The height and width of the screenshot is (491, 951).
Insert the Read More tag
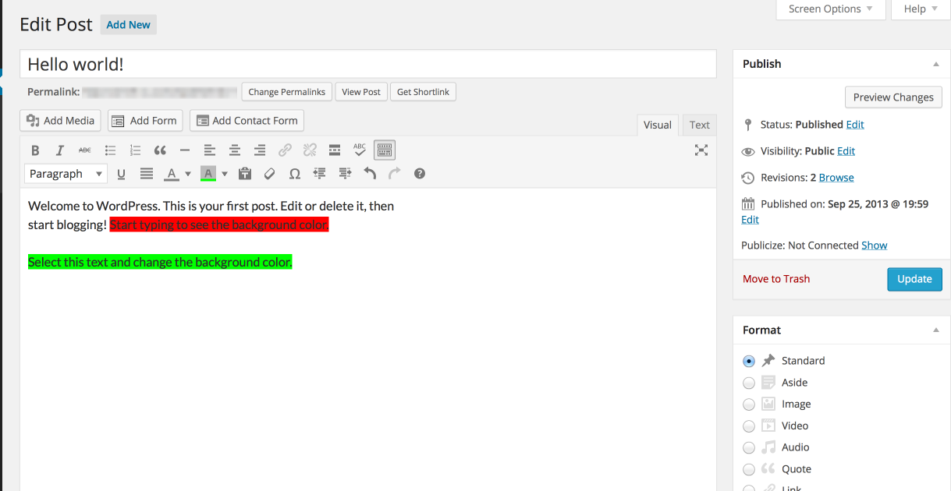[335, 150]
